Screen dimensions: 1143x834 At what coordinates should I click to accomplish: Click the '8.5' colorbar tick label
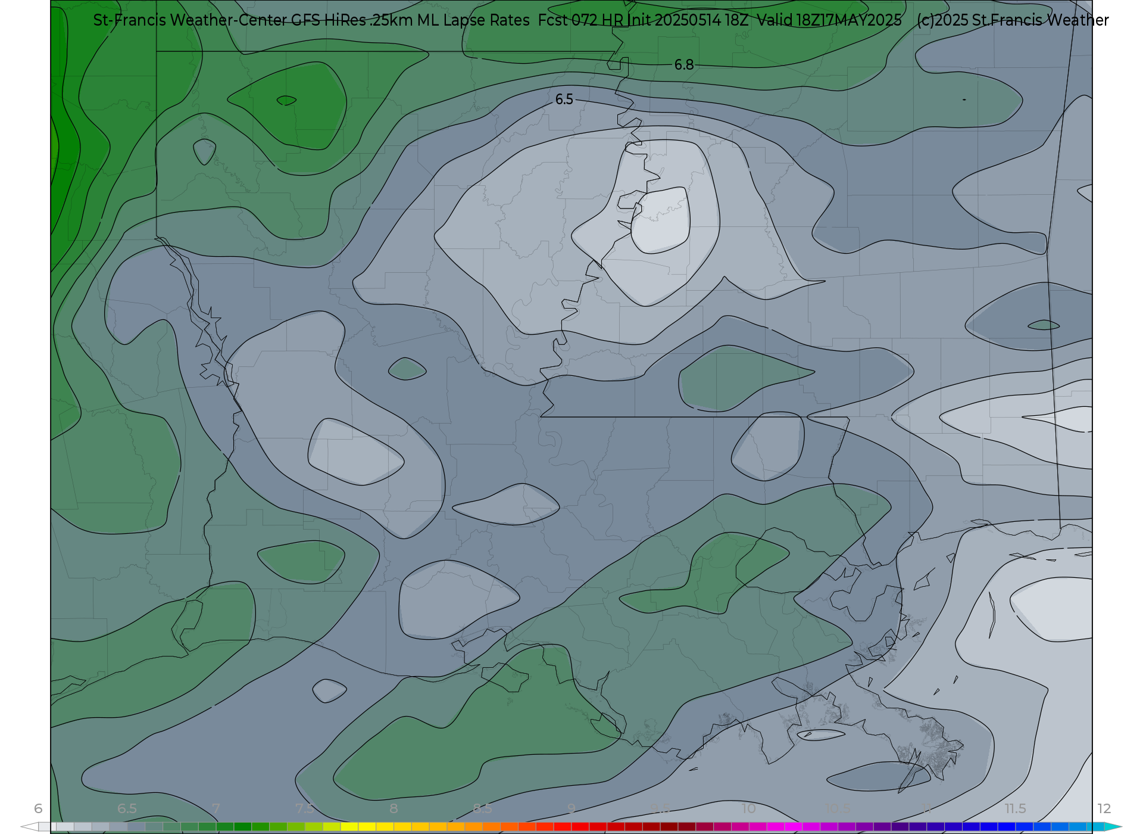click(x=482, y=808)
